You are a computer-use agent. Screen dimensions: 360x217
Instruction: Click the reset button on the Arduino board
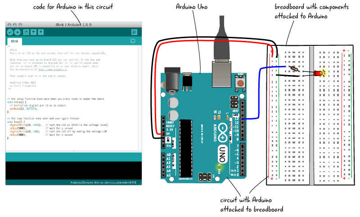pyautogui.click(x=240, y=83)
